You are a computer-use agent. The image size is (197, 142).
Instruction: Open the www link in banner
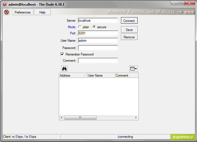point(189,12)
